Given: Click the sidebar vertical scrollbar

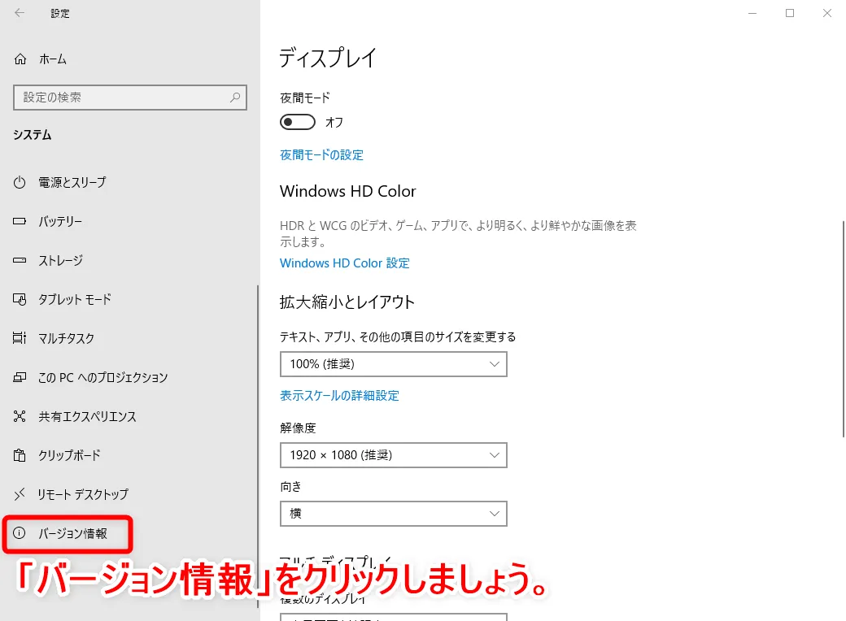Looking at the screenshot, I should pos(258,446).
